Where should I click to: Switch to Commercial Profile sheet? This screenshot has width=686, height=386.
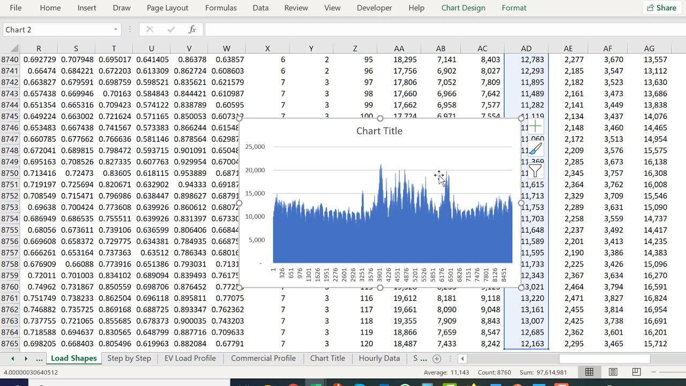(x=263, y=359)
